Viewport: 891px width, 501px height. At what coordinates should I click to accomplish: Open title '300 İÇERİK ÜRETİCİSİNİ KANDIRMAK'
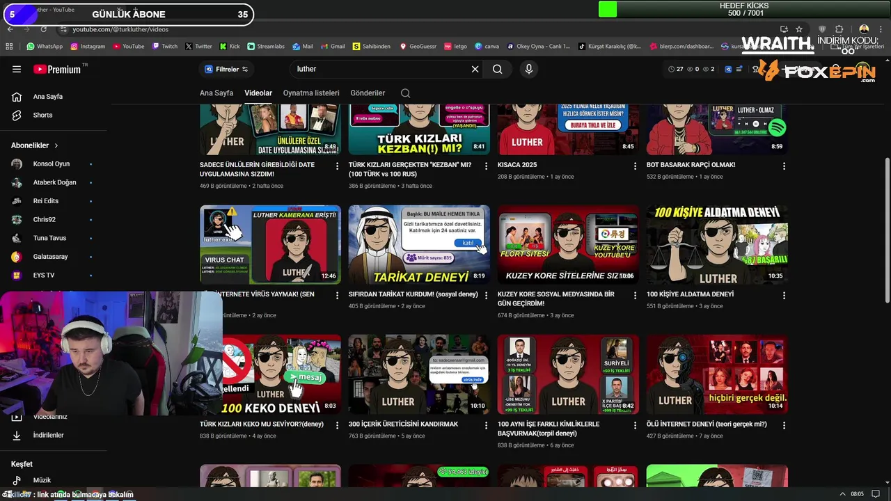click(403, 424)
